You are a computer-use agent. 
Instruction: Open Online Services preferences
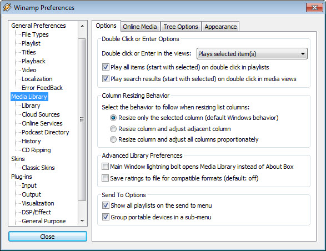tap(42, 123)
